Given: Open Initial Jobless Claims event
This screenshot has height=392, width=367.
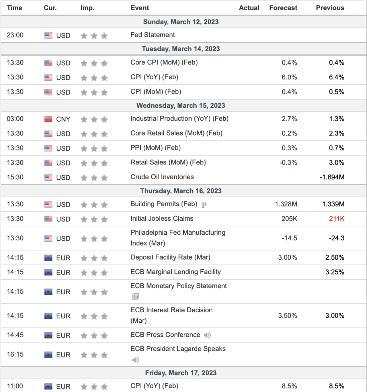Looking at the screenshot, I should [x=162, y=218].
